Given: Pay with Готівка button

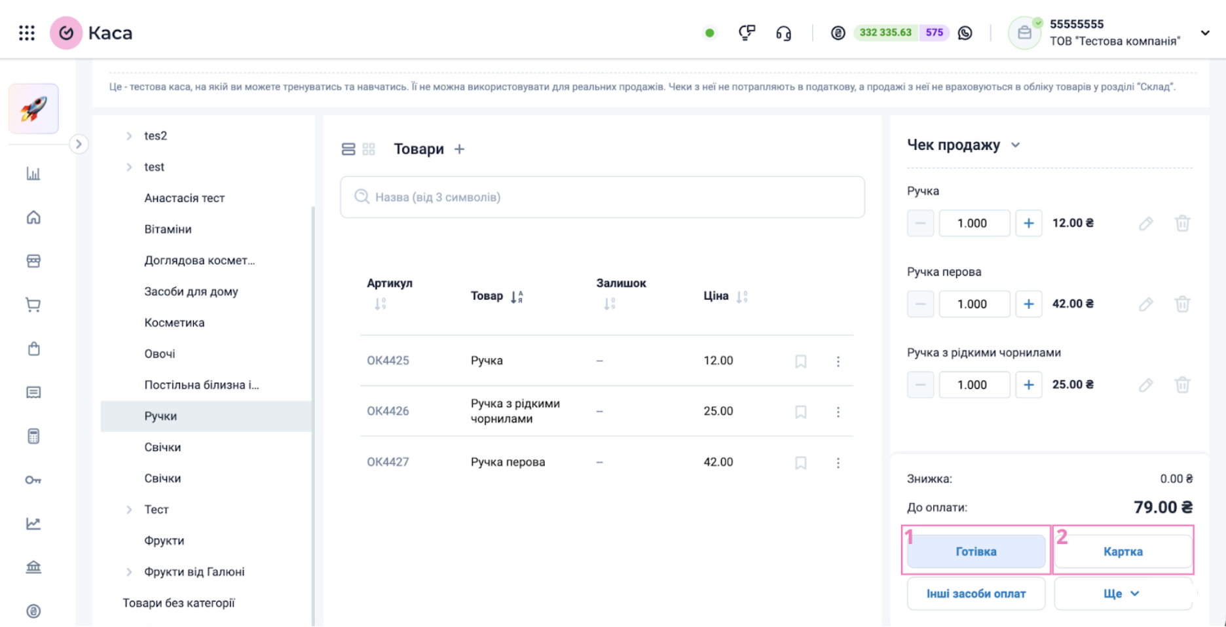Looking at the screenshot, I should click(x=976, y=552).
